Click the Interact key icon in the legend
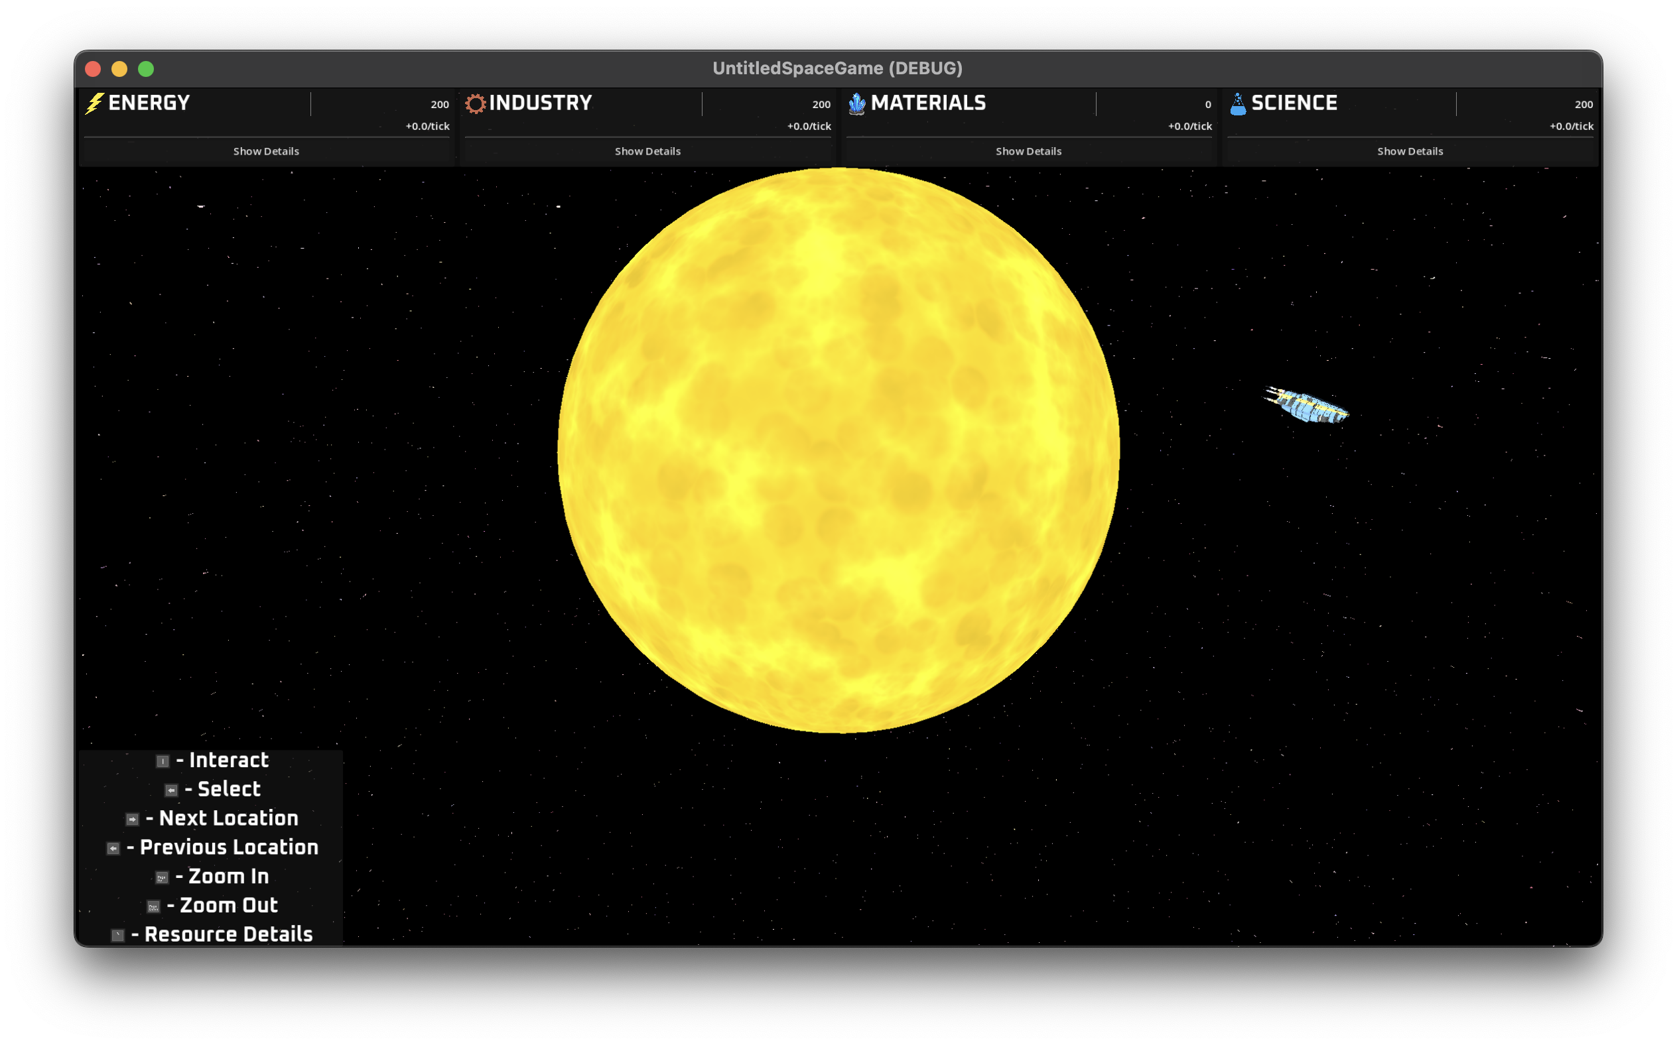1677x1045 pixels. 162,761
